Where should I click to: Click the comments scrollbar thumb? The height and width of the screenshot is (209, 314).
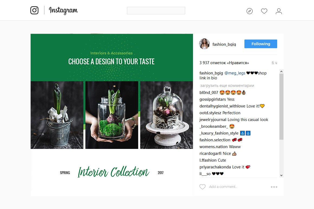(281, 106)
